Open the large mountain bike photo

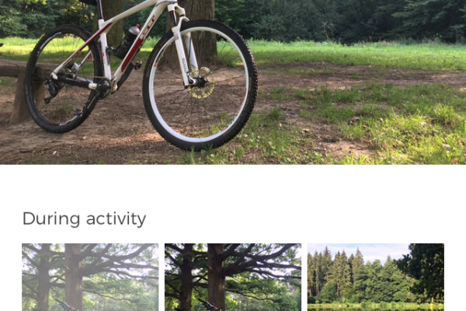pos(233,82)
